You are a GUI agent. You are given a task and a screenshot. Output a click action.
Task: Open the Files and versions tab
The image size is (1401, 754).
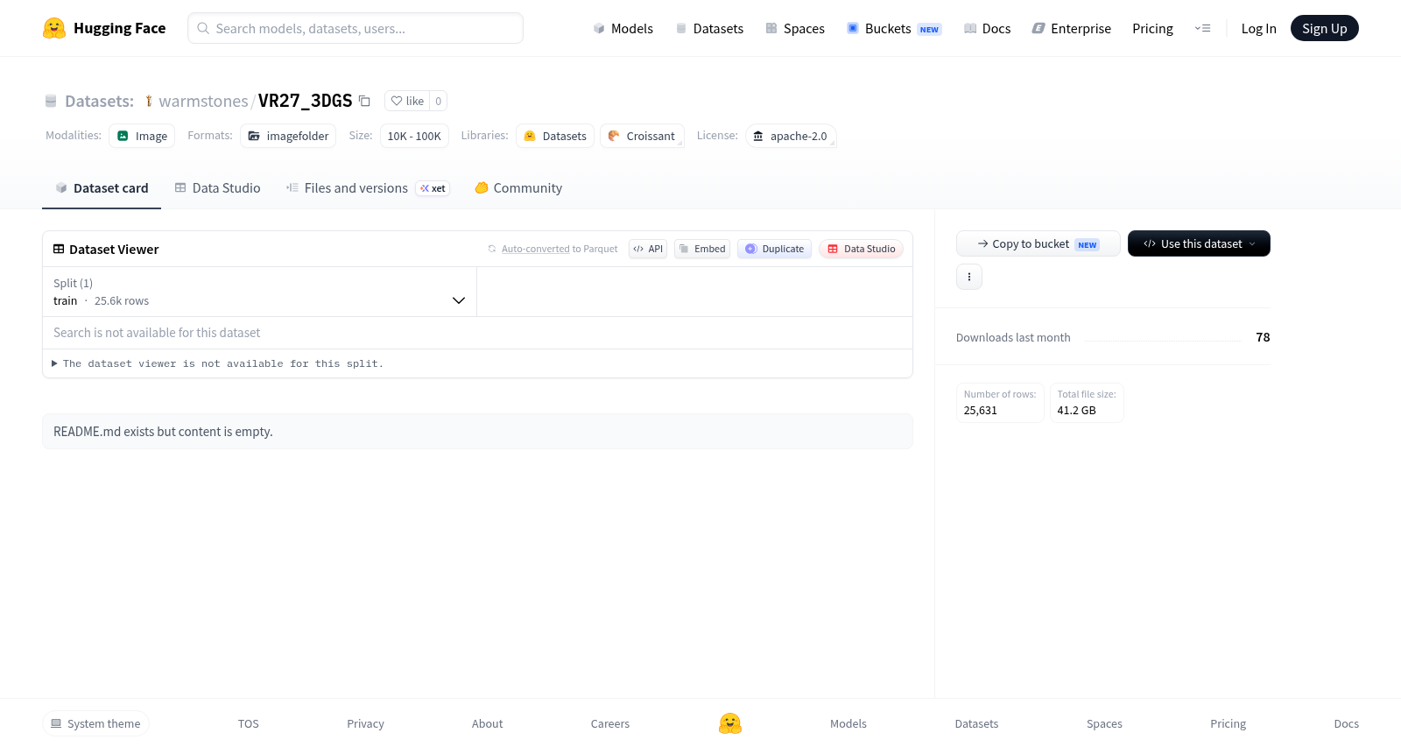[x=367, y=188]
